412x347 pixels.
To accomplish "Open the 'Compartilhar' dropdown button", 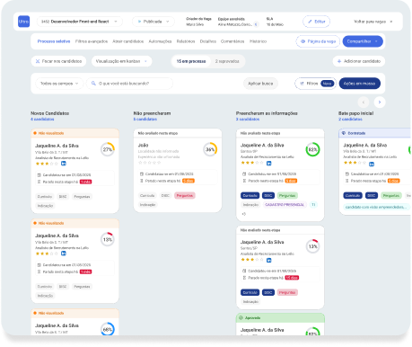I will pyautogui.click(x=363, y=41).
